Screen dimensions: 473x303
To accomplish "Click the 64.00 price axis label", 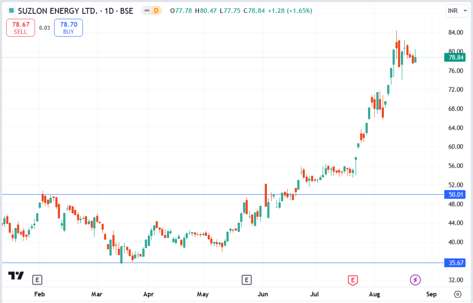I will [x=455, y=128].
